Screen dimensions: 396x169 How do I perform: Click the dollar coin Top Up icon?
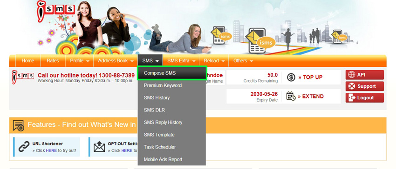(291, 78)
